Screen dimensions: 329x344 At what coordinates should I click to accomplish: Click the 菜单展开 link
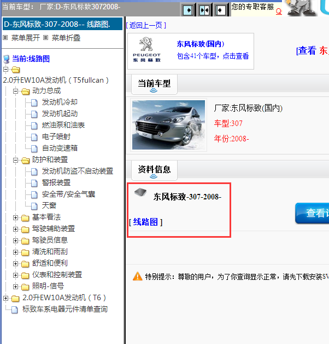pyautogui.click(x=25, y=38)
